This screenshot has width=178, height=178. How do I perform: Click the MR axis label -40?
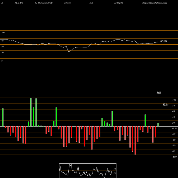pos(174,140)
